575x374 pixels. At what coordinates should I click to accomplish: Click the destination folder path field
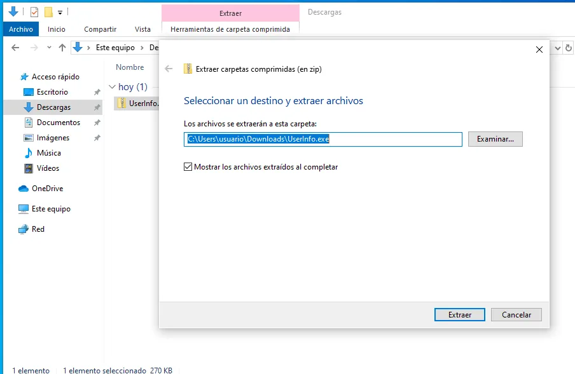click(322, 139)
